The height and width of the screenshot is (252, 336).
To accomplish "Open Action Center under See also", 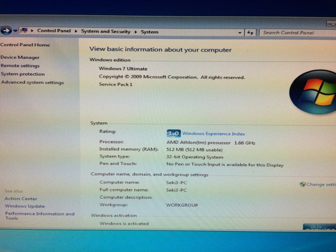I will click(21, 199).
